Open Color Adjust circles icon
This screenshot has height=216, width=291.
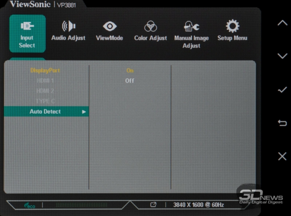pyautogui.click(x=150, y=26)
